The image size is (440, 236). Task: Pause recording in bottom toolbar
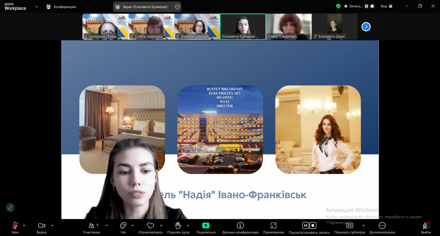click(x=305, y=226)
